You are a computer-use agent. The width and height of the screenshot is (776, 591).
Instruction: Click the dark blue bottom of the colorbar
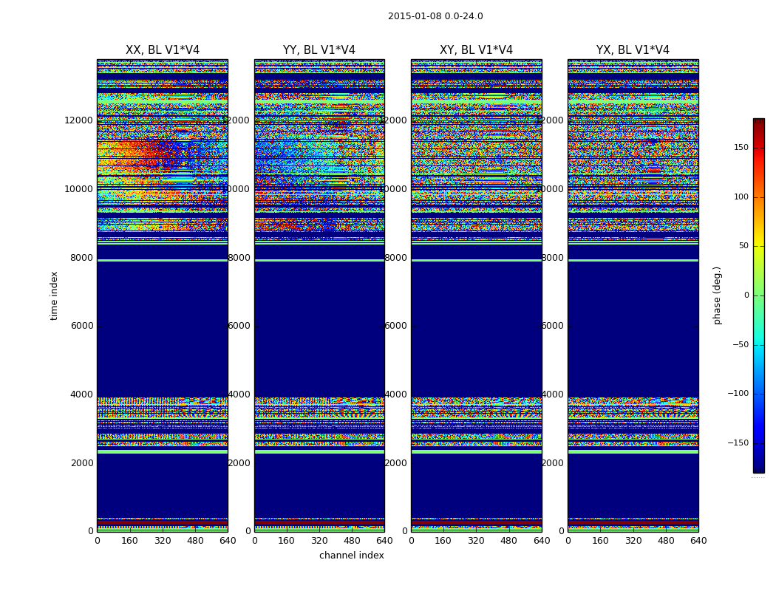pos(758,467)
